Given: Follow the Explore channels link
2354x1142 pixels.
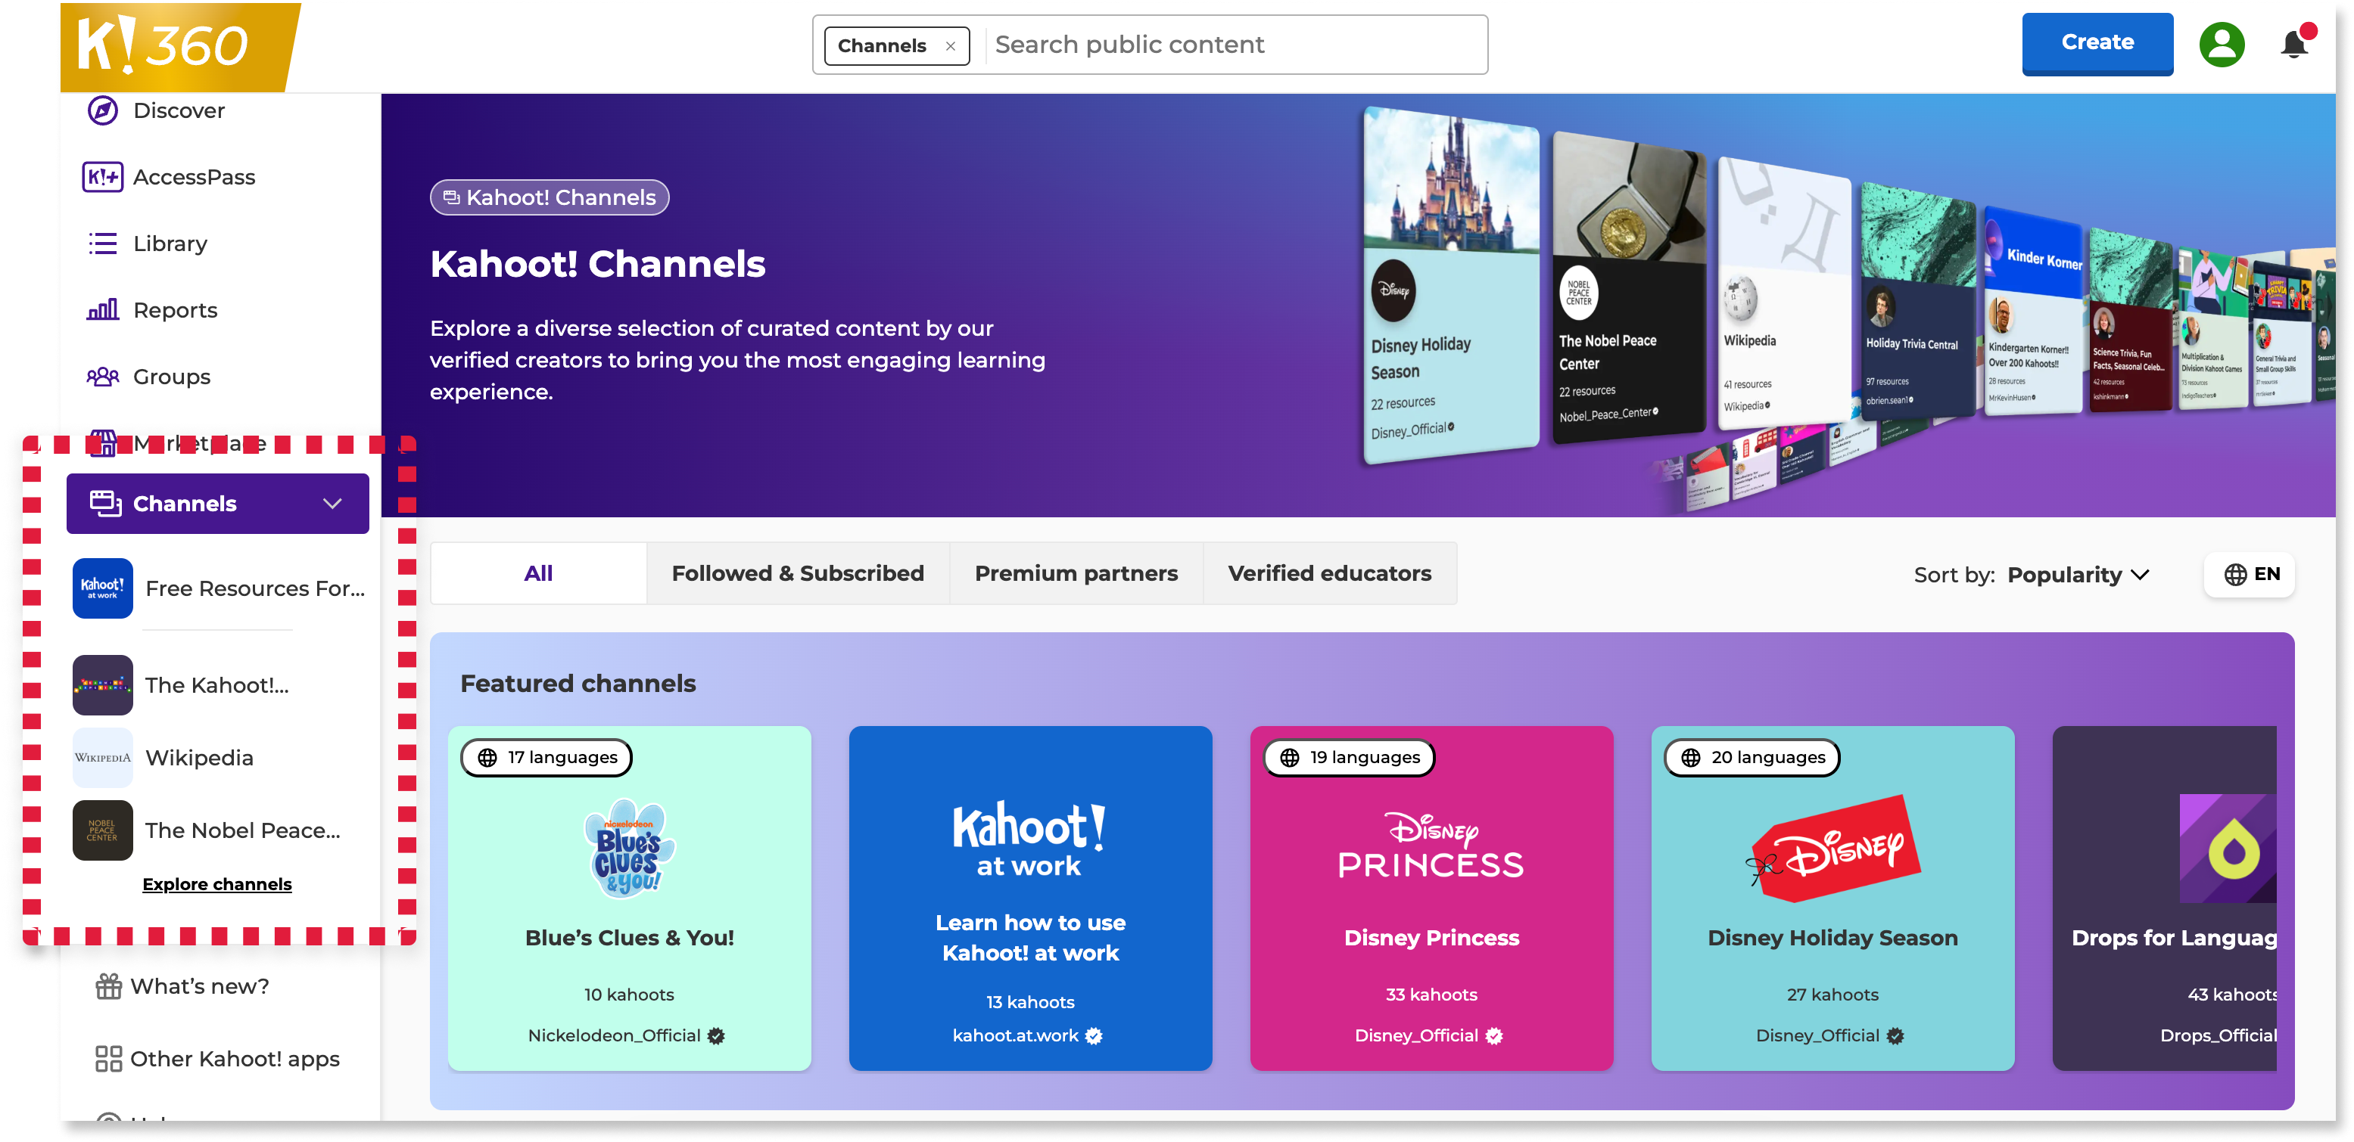Looking at the screenshot, I should tap(217, 883).
